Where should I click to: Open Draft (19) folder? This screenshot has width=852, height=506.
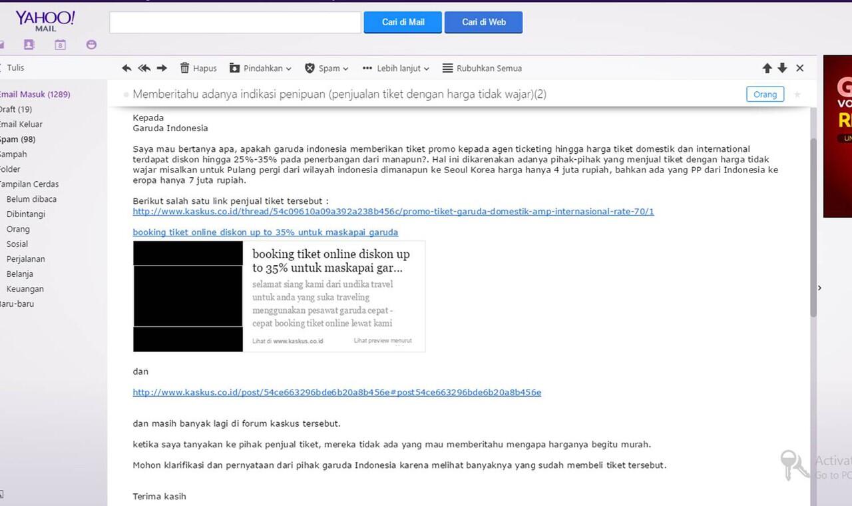point(16,109)
